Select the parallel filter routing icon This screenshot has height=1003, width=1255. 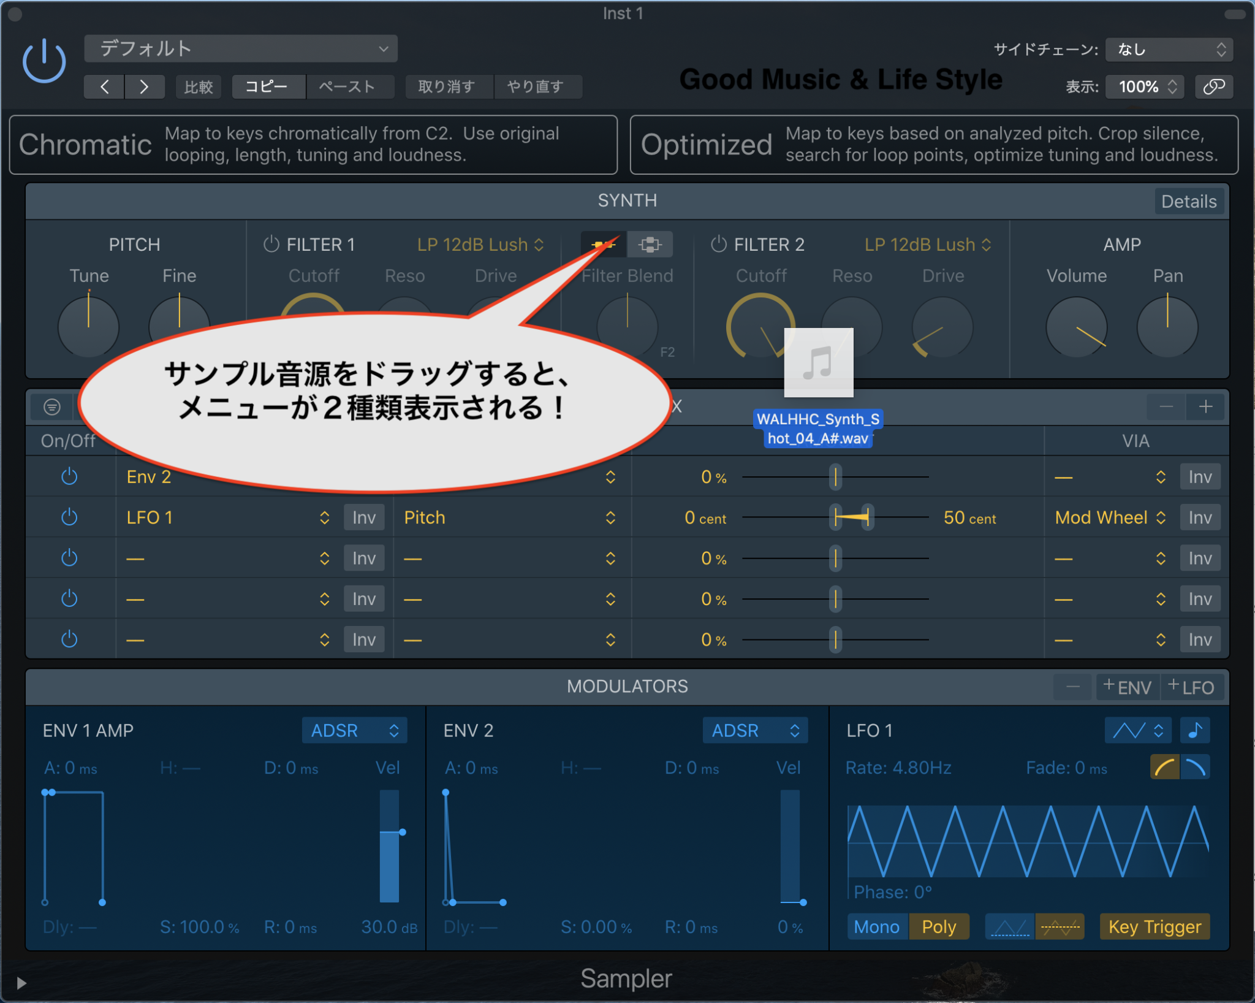tap(650, 244)
